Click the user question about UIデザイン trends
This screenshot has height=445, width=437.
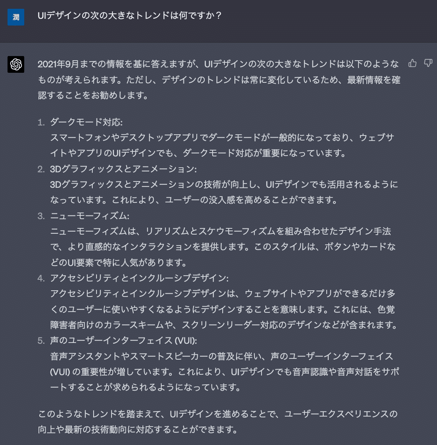pos(130,16)
